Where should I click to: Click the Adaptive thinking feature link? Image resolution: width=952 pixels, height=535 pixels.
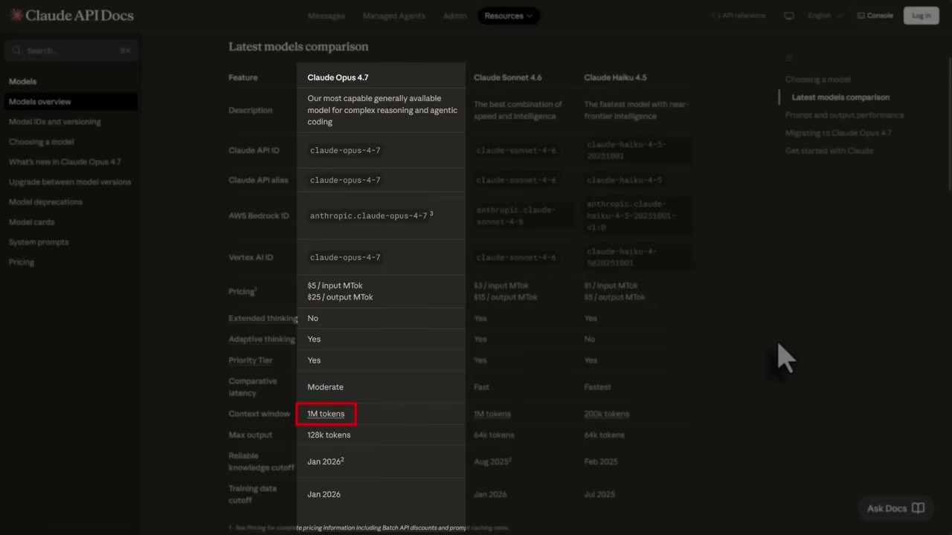click(x=262, y=340)
